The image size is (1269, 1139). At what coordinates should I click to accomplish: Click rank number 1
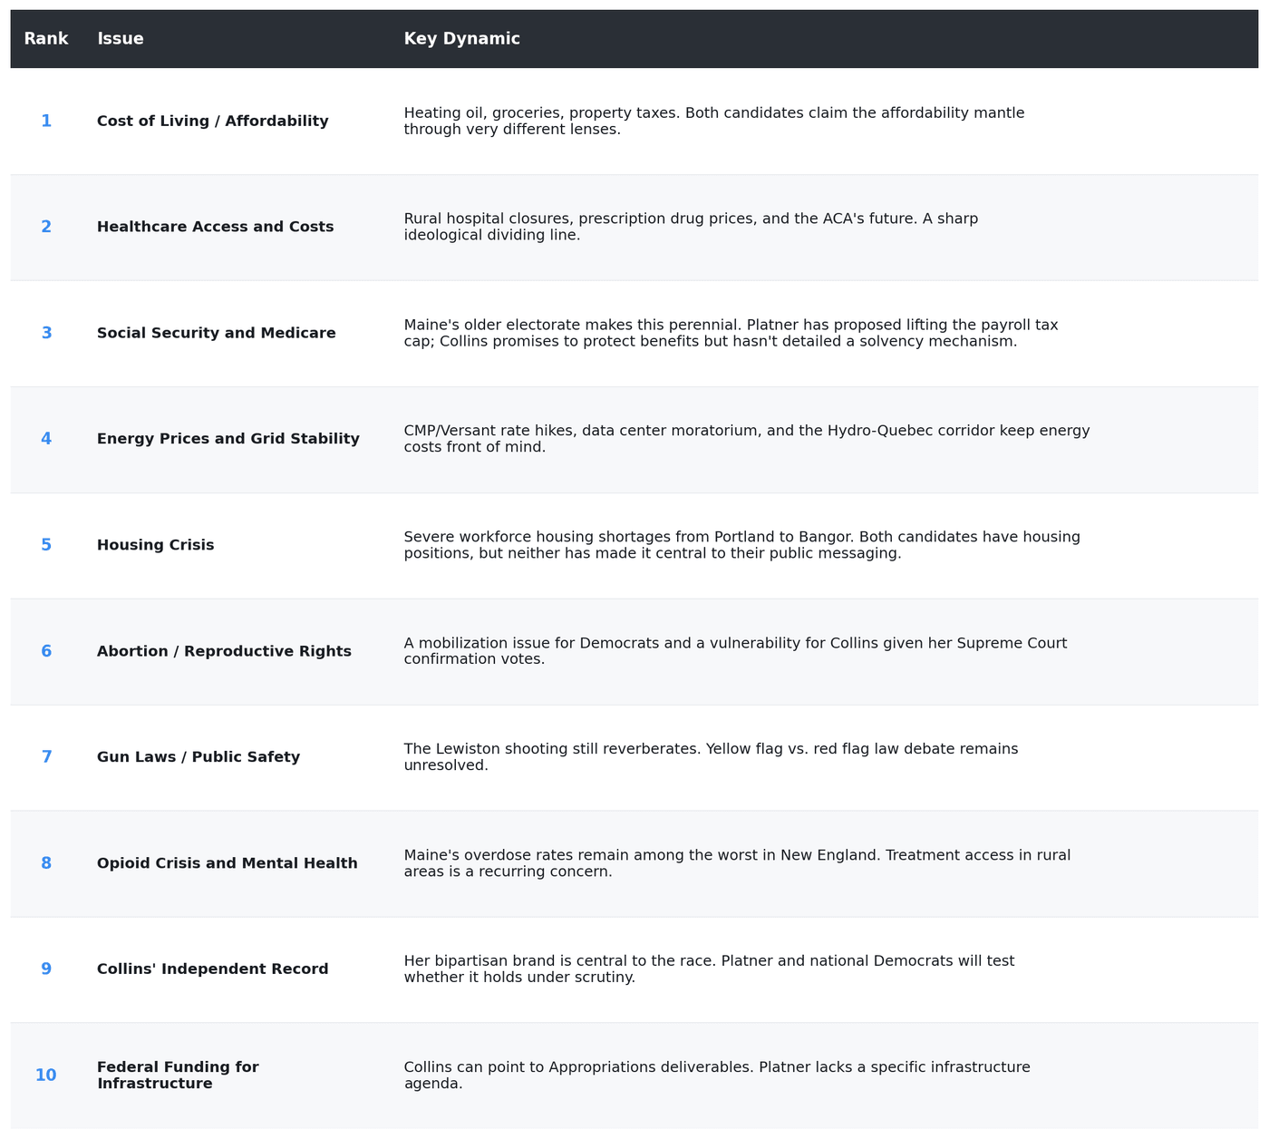pyautogui.click(x=46, y=122)
